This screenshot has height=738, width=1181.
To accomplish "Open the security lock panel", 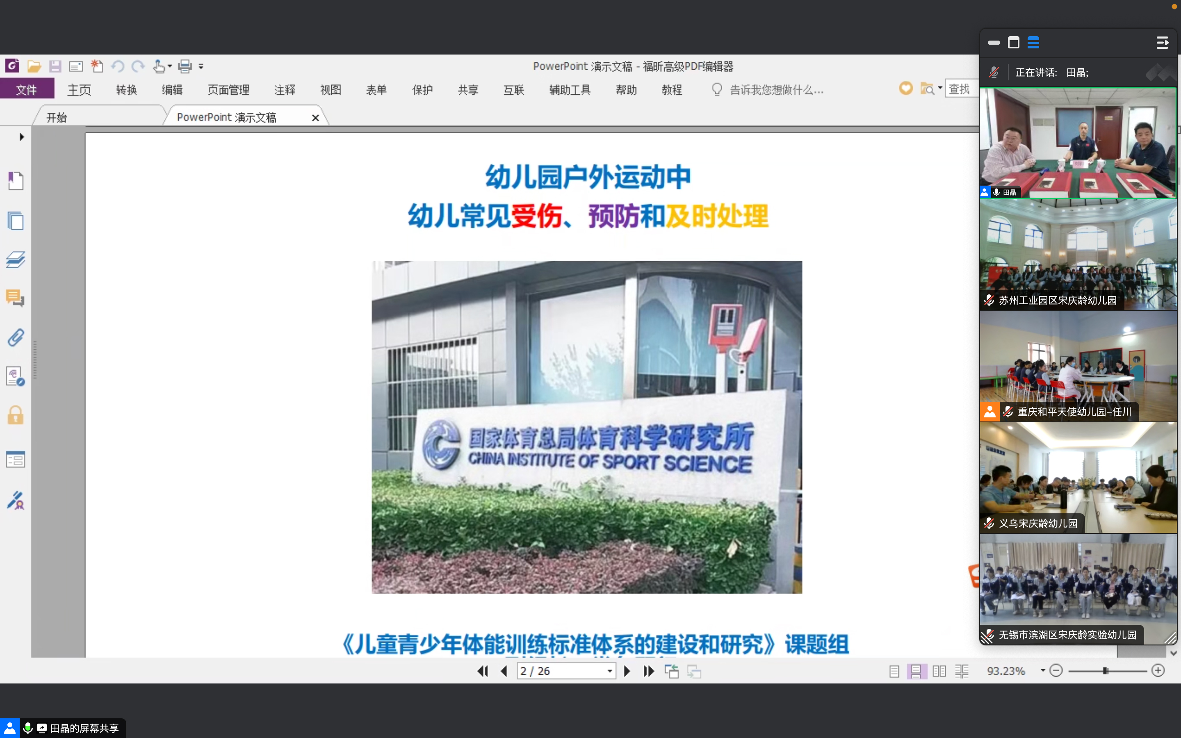I will tap(16, 415).
